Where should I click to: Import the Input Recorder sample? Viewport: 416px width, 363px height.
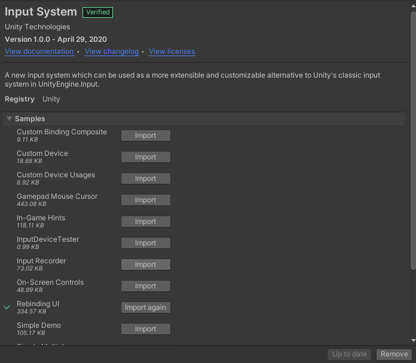click(145, 264)
